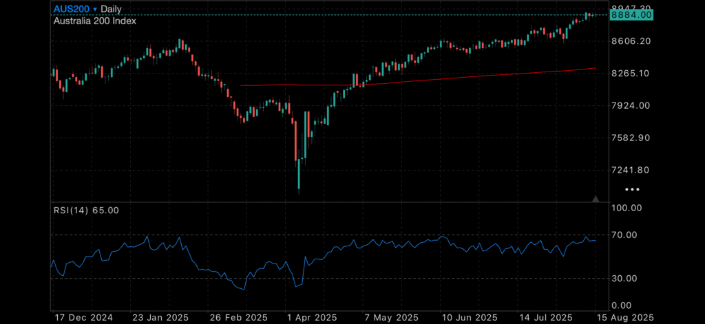Screen dimensions: 705x324
Task: Click the RSI(14) 65.00 indicator label
Action: 86,210
